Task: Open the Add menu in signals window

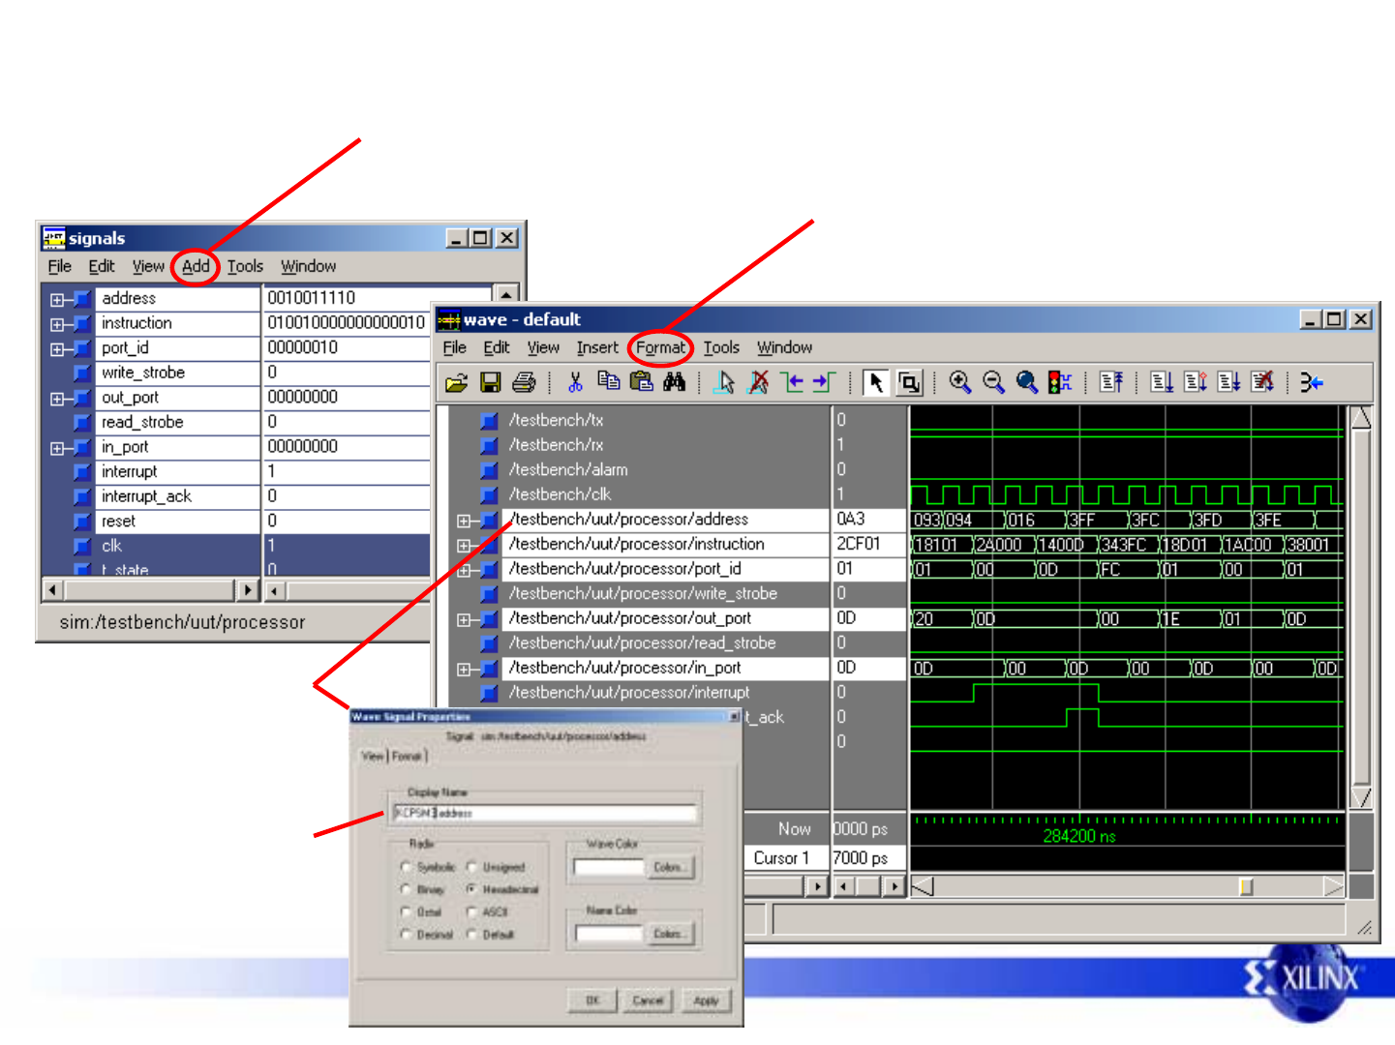Action: (x=196, y=266)
